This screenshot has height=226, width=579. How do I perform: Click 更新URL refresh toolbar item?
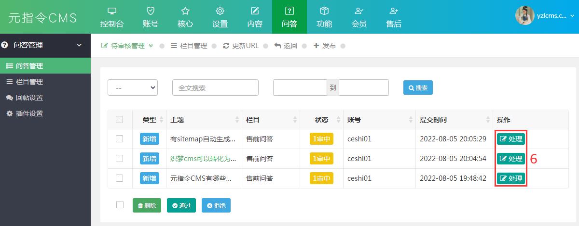point(241,46)
